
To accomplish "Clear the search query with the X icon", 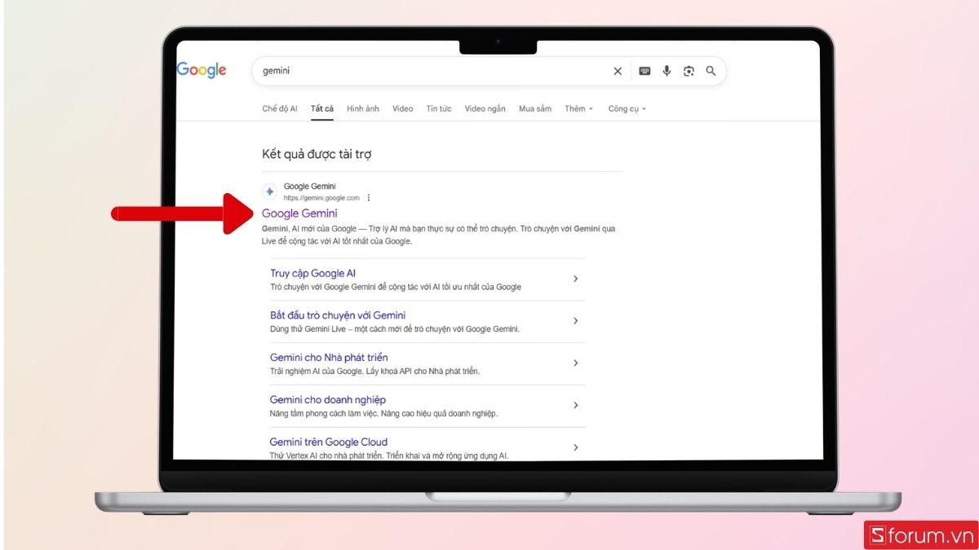I will [618, 71].
